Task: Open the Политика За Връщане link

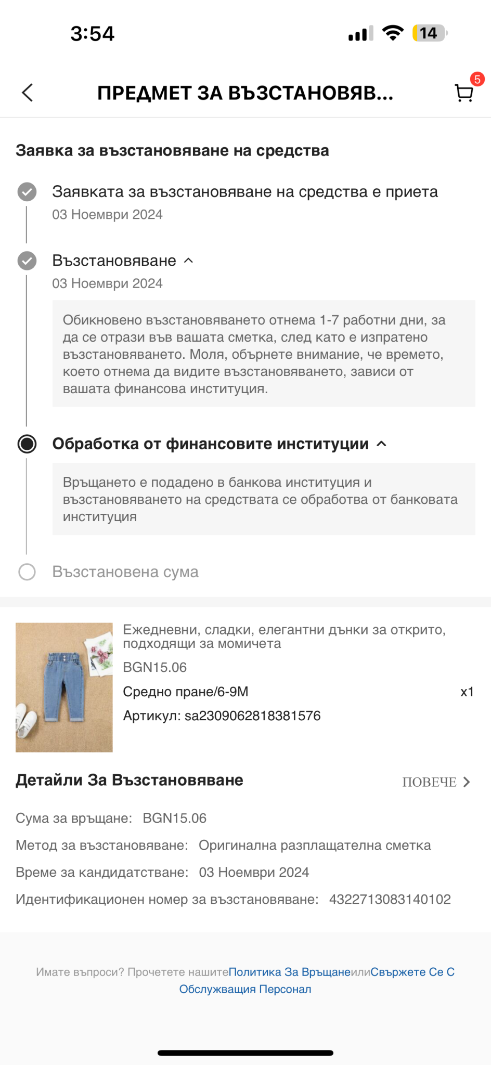Action: tap(290, 972)
